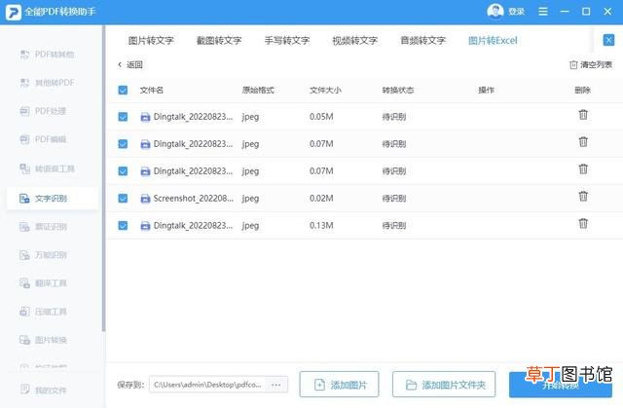
Task: Open the 票证识别 sidebar item
Action: (43, 227)
